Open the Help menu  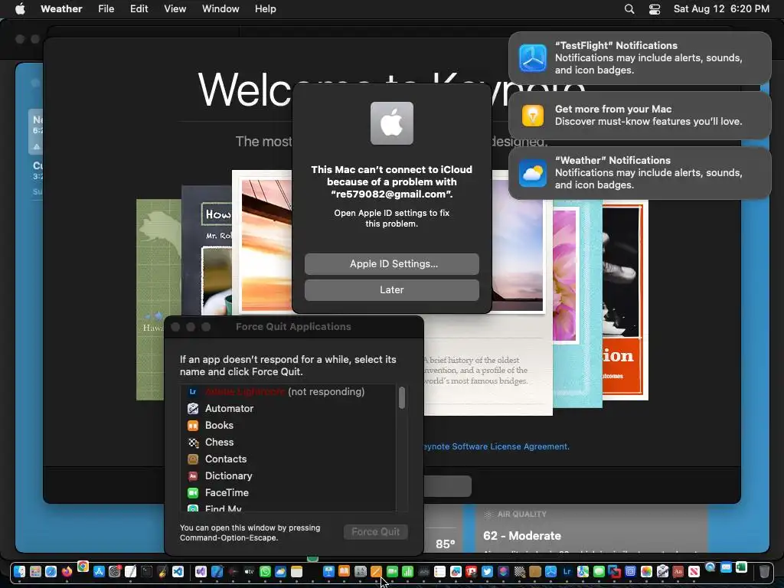click(x=266, y=9)
